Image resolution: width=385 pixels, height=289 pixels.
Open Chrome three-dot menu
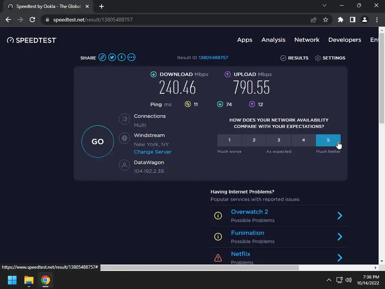click(377, 20)
